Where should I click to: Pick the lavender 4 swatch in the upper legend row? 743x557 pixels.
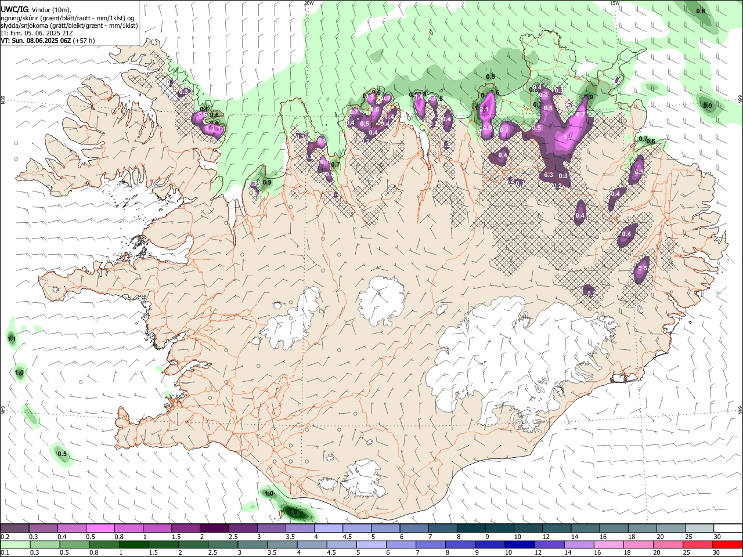(x=329, y=528)
